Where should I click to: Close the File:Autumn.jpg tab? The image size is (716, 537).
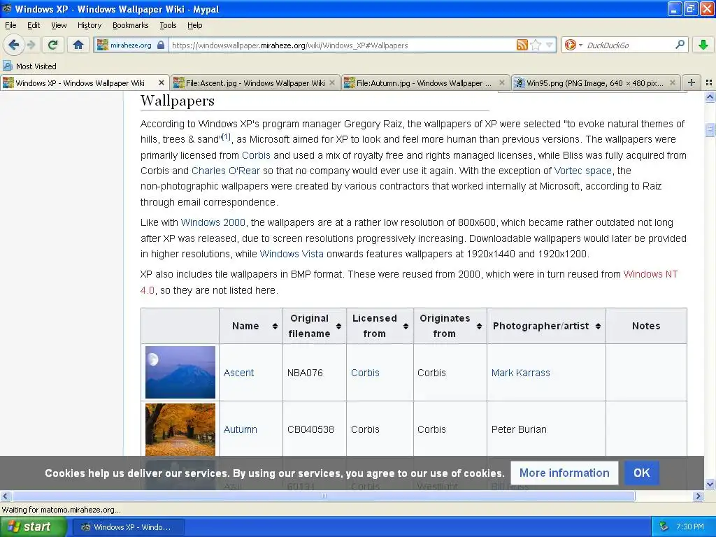coord(502,83)
